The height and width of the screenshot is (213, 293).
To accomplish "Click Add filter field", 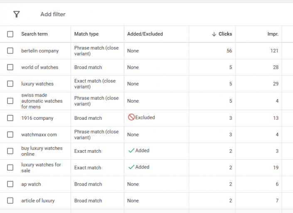I will point(53,15).
